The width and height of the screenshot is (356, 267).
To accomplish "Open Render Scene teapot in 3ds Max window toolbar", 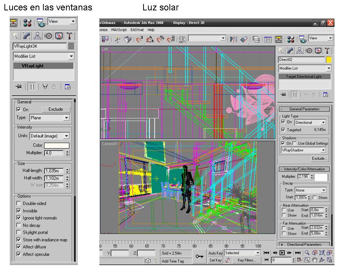I will [x=303, y=40].
